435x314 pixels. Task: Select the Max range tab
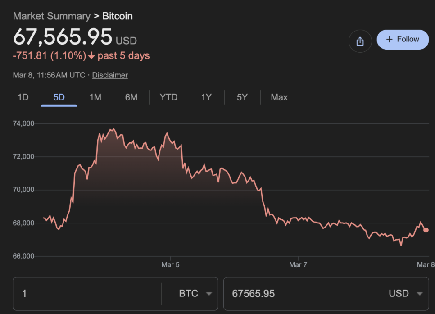(x=279, y=97)
